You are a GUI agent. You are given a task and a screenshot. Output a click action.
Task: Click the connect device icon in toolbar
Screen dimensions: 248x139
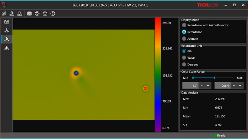[4, 14]
